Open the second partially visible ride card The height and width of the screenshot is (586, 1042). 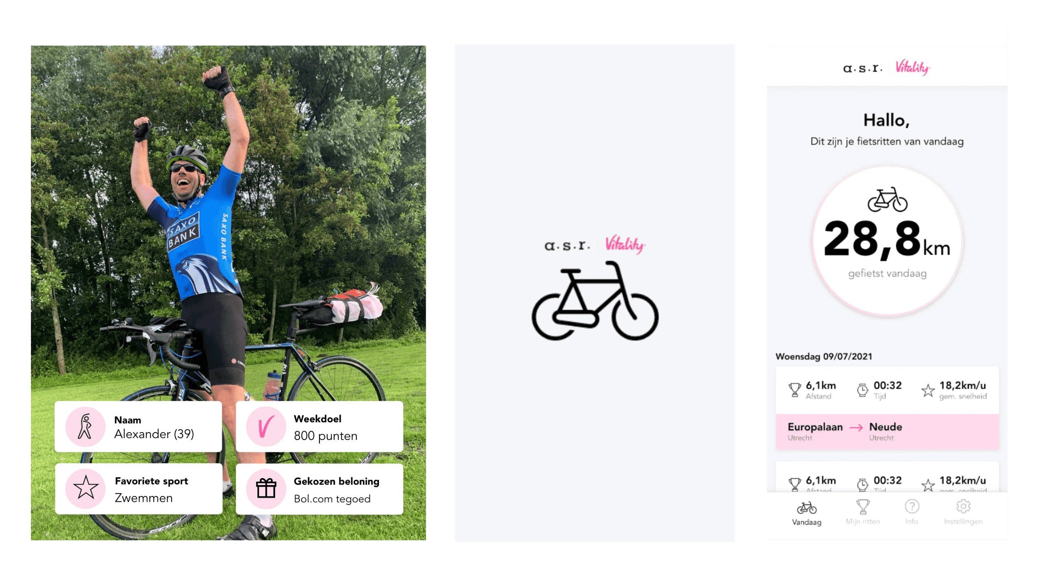tap(887, 477)
